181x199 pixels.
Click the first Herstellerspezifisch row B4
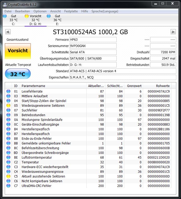[88, 129]
